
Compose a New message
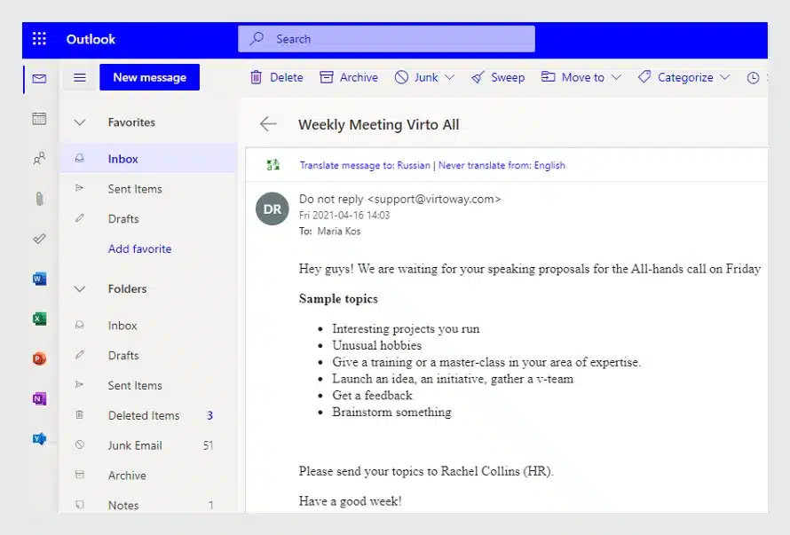tap(150, 77)
